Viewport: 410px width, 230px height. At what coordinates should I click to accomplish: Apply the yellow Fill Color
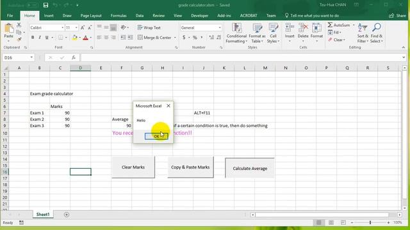click(x=75, y=38)
